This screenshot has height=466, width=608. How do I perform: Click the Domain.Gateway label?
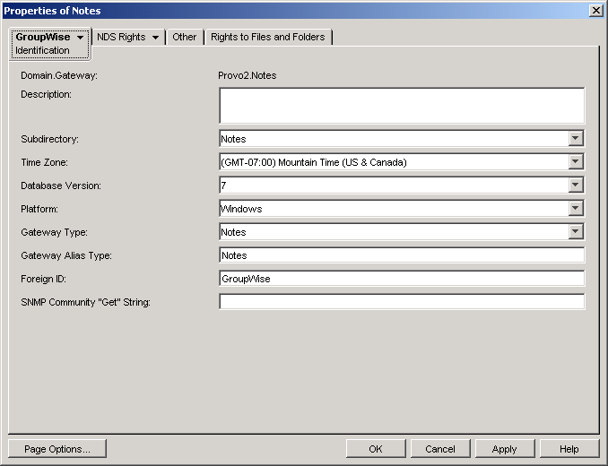pos(59,75)
